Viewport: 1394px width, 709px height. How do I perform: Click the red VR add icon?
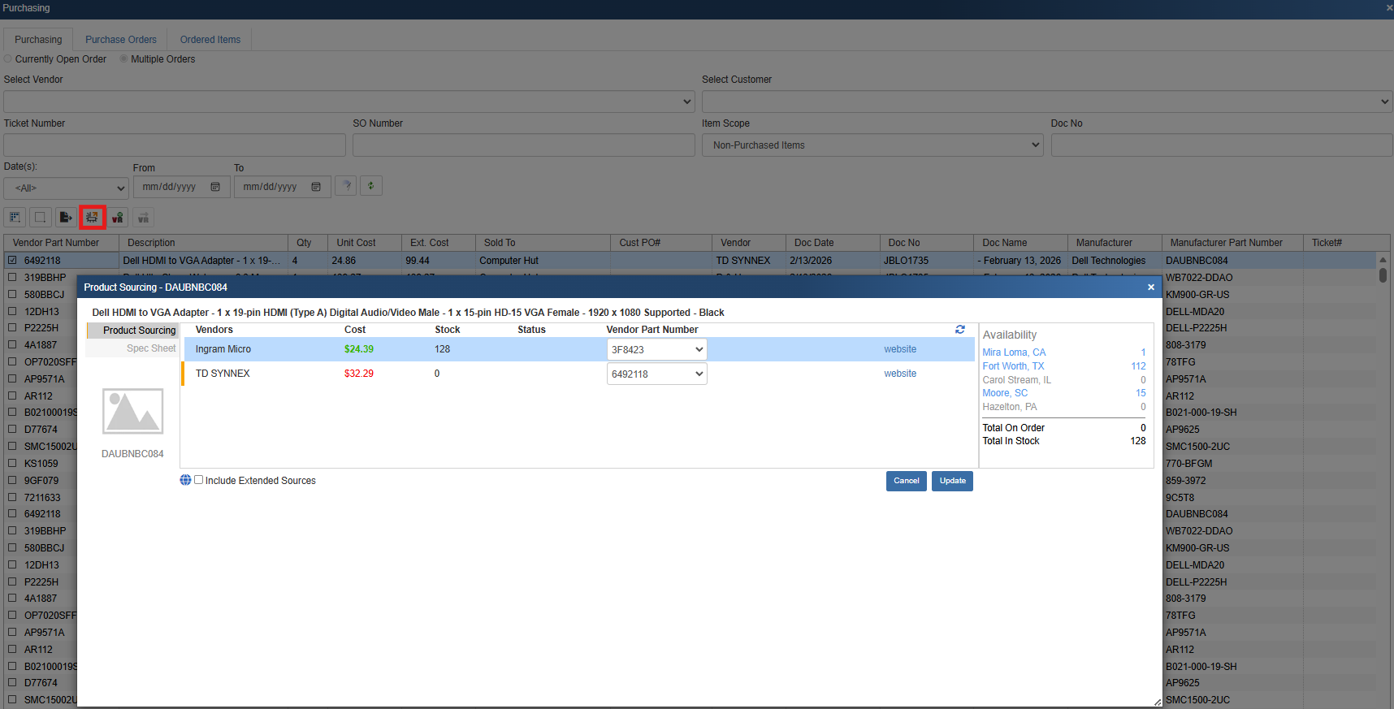point(118,218)
